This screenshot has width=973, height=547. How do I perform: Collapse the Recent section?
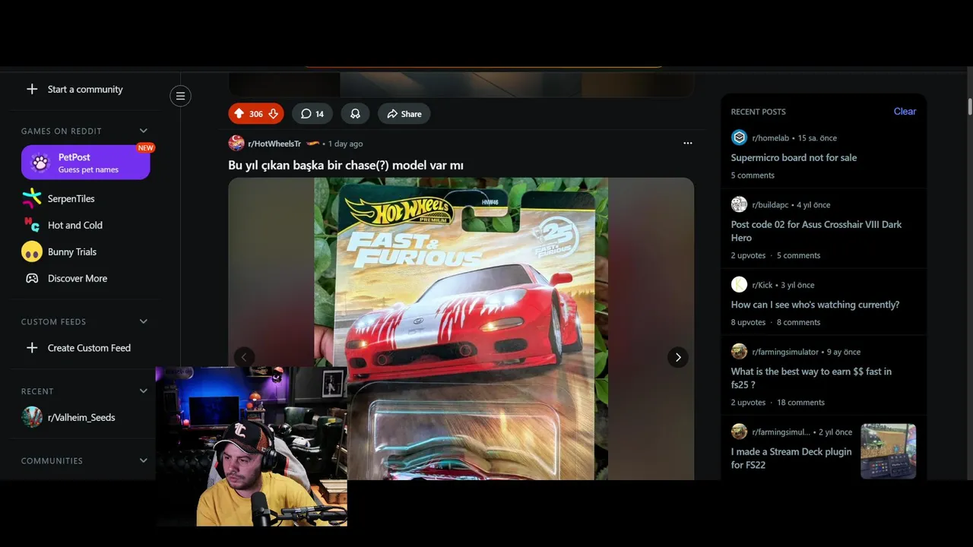pyautogui.click(x=144, y=390)
